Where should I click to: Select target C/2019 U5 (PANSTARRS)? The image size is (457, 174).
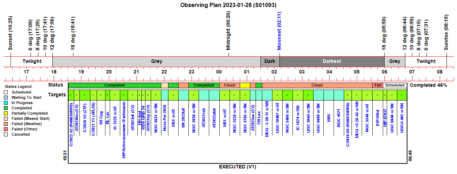pyautogui.click(x=348, y=124)
